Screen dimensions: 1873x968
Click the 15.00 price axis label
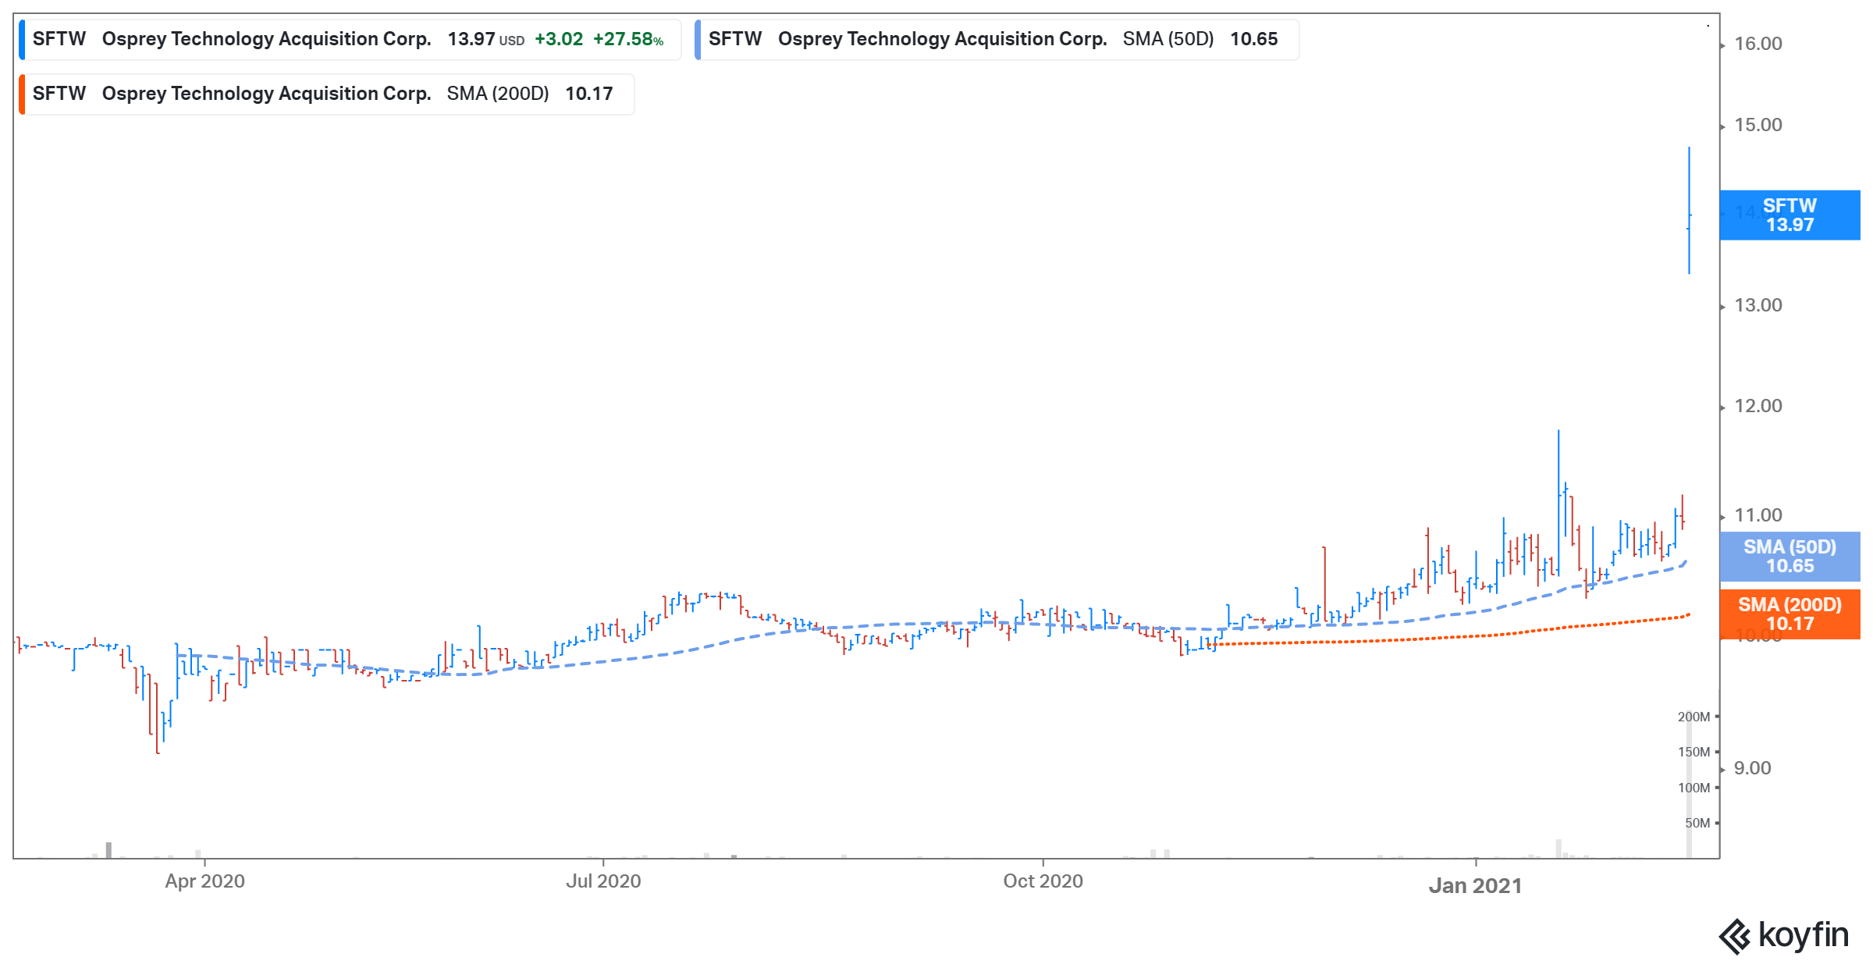(1757, 125)
